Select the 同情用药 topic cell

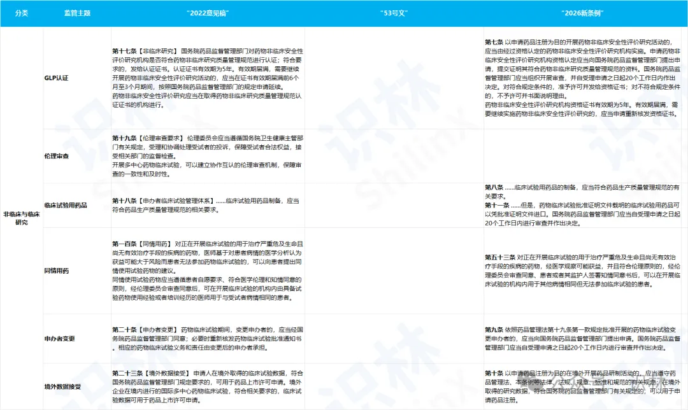click(57, 270)
